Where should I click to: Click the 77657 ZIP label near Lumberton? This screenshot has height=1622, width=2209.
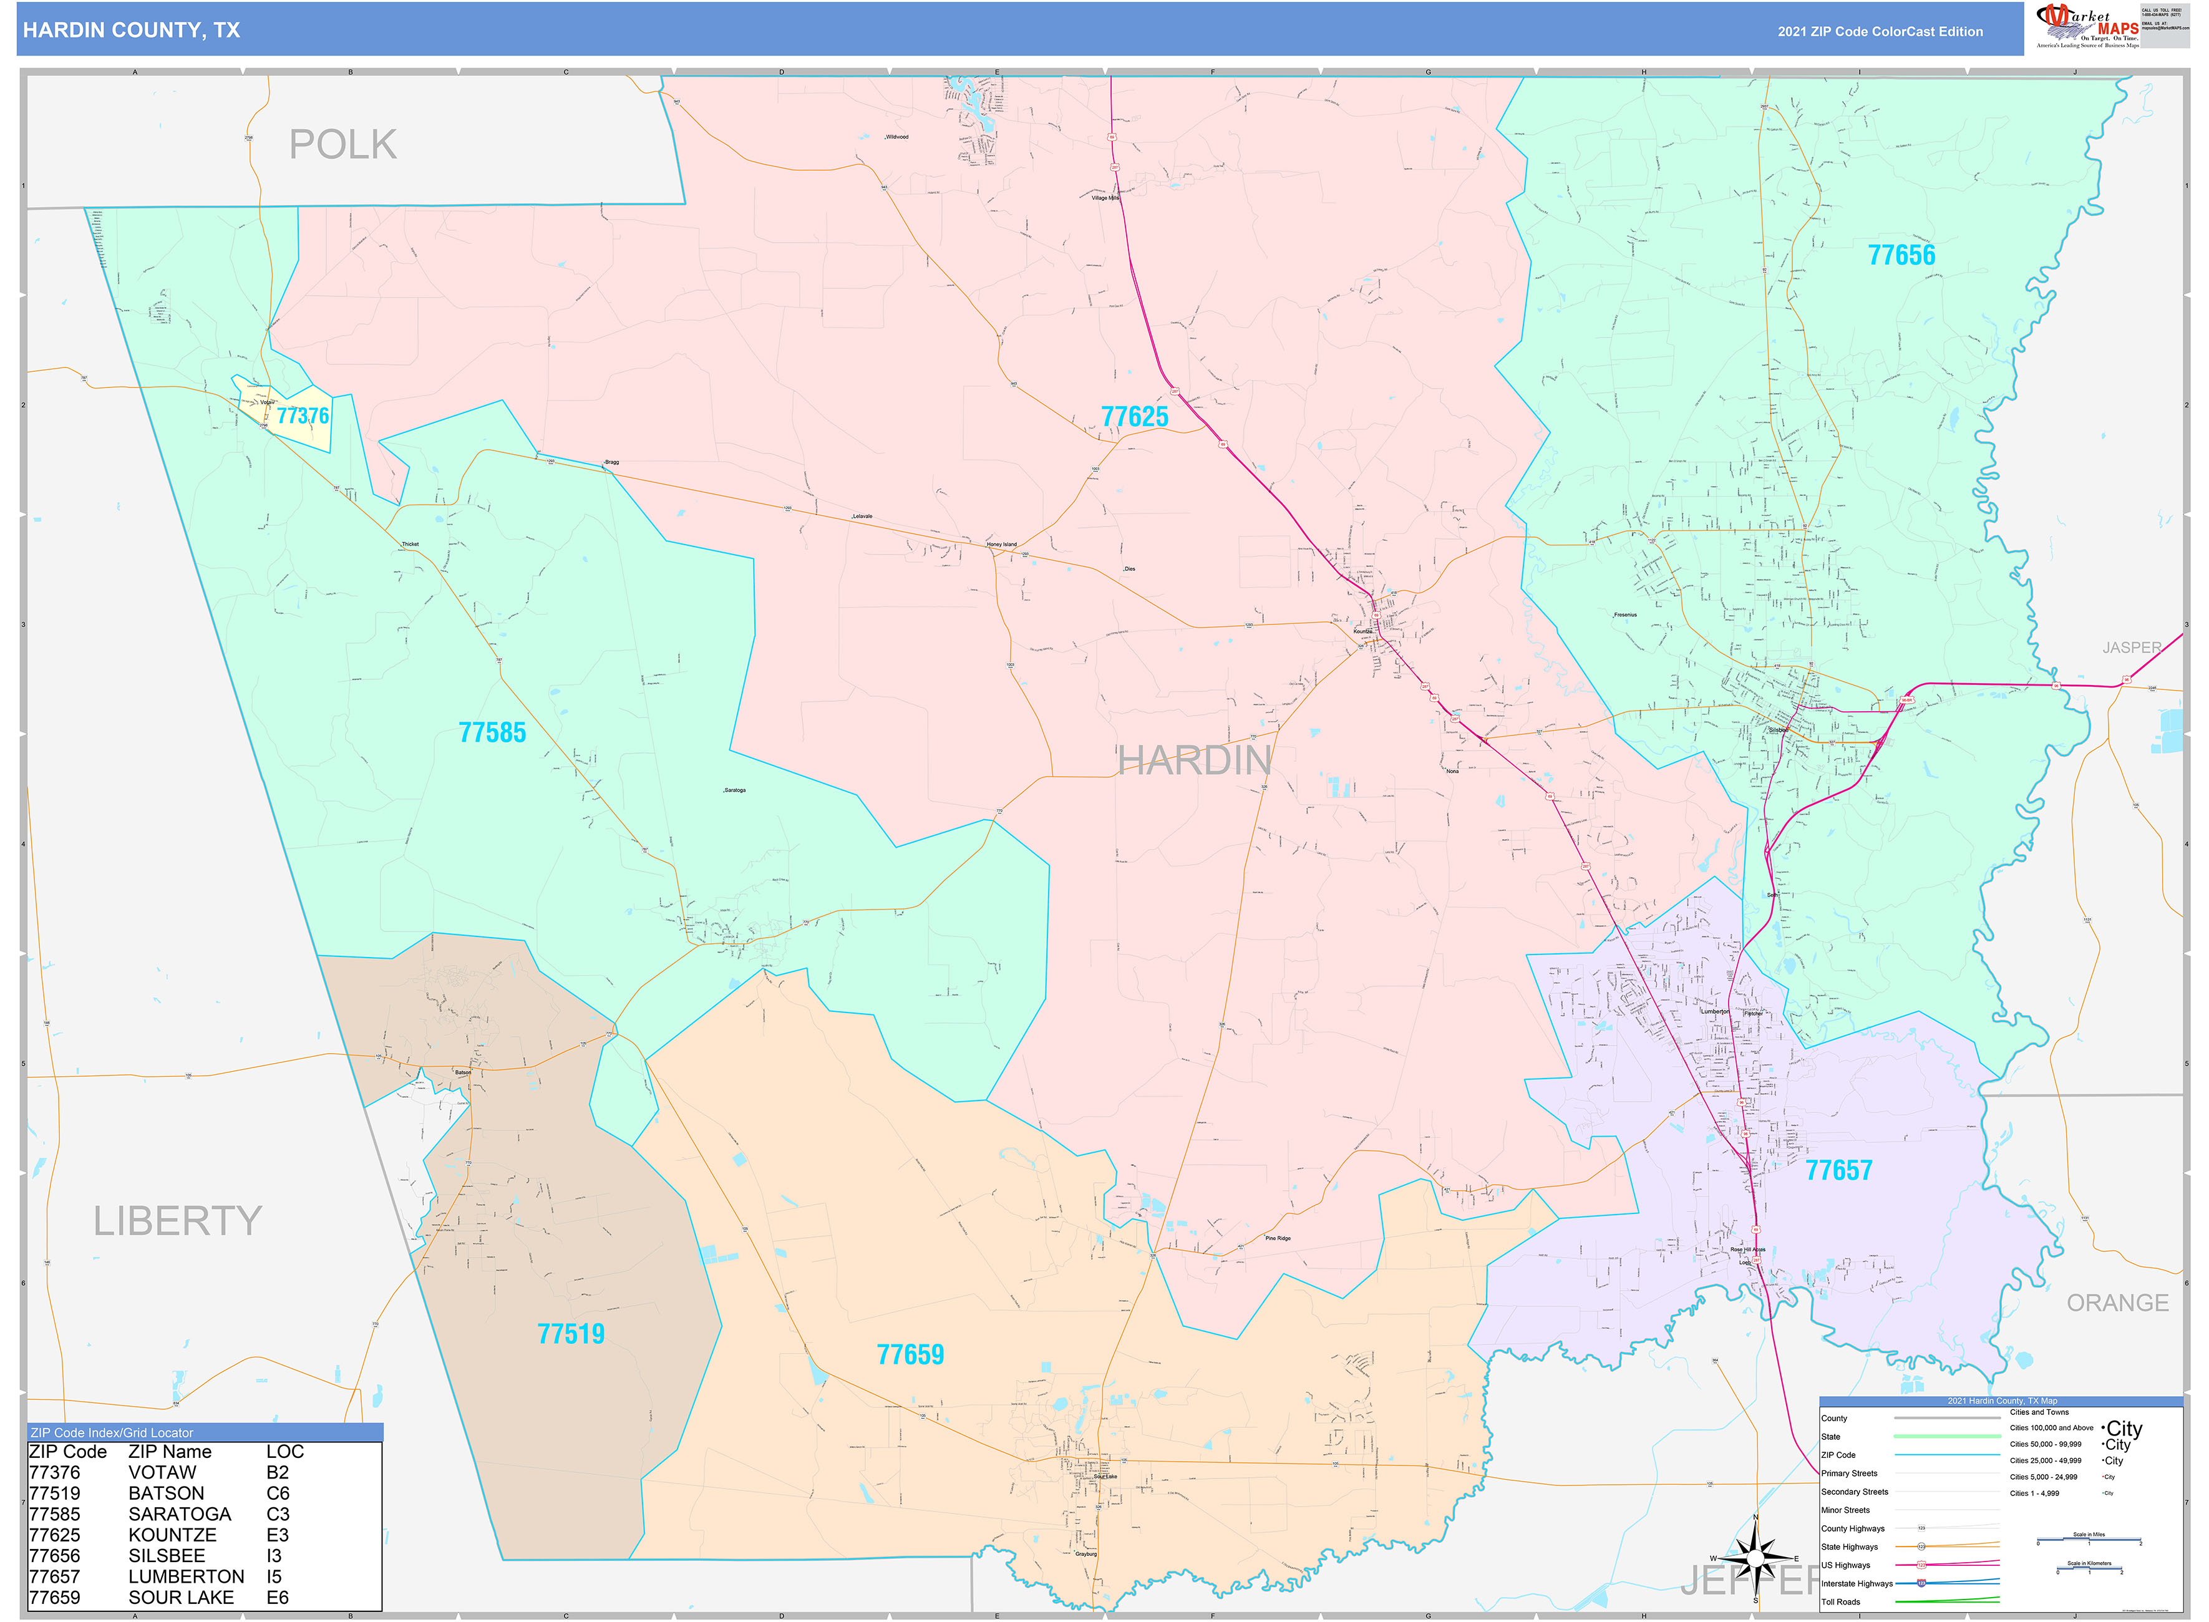tap(1838, 1170)
